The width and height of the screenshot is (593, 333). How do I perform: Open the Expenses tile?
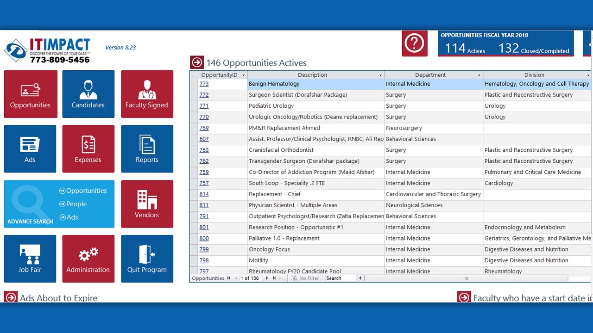point(88,149)
